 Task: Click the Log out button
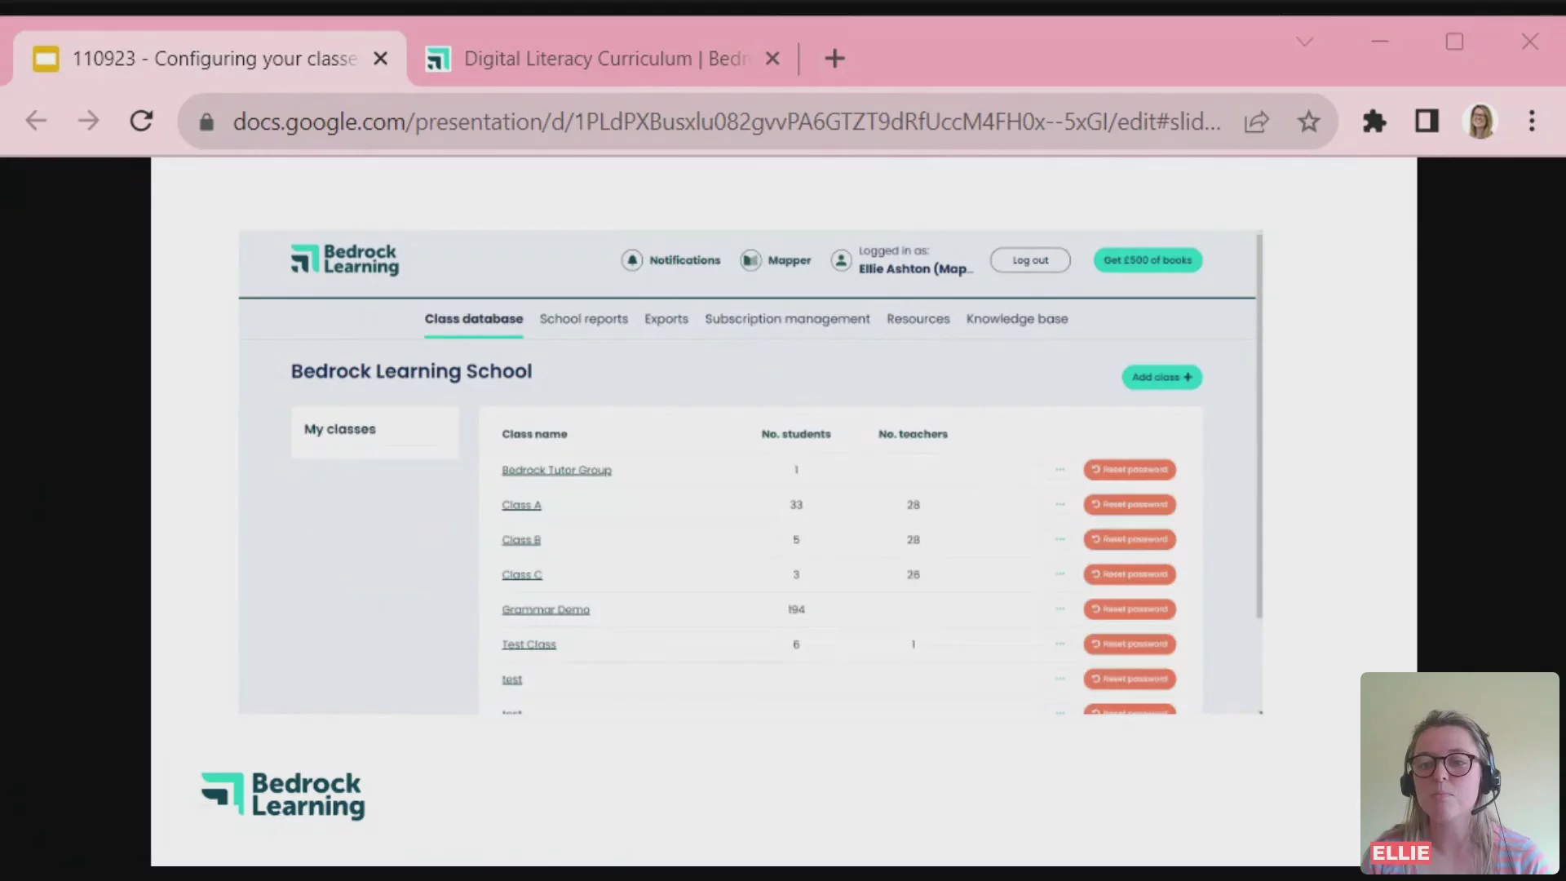(x=1030, y=260)
